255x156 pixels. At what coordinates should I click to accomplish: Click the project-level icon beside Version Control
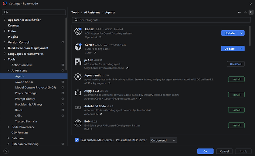[x=62, y=42]
